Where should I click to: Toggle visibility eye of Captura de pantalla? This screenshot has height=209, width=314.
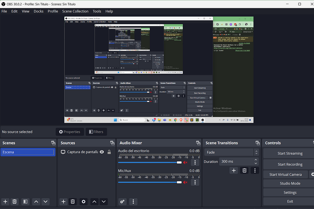(102, 152)
